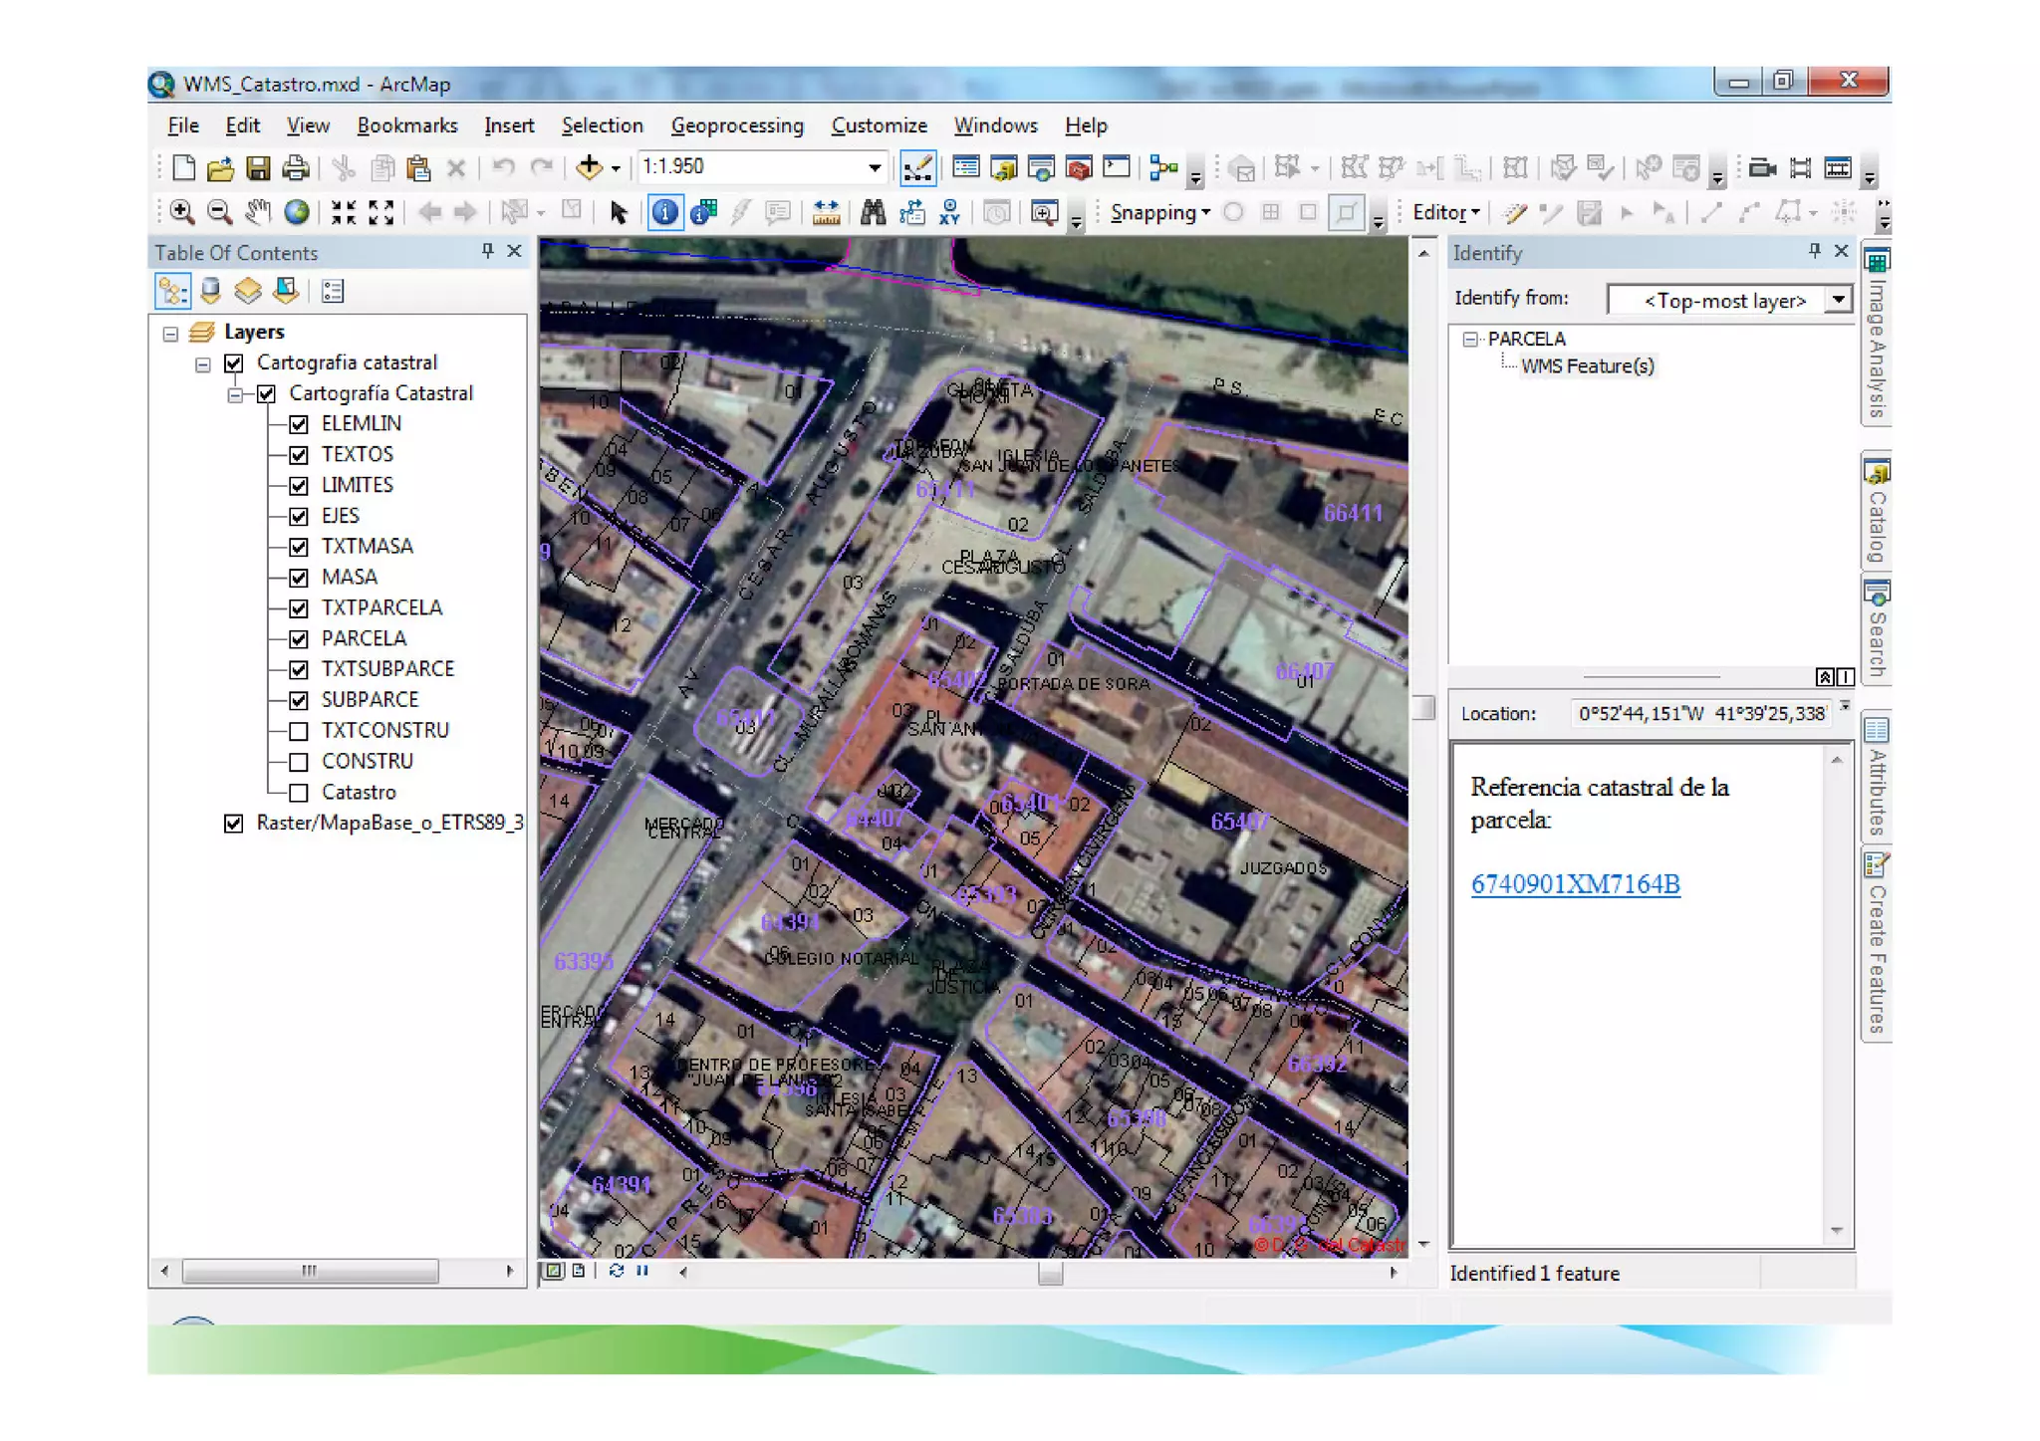The width and height of the screenshot is (2040, 1441).
Task: Open the Find binoculars tool
Action: (873, 212)
